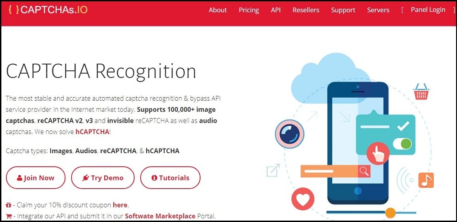457x222 pixels.
Task: Open the Servers page
Action: pos(378,10)
